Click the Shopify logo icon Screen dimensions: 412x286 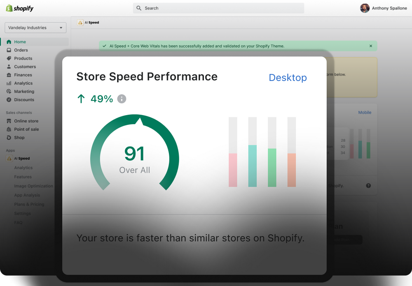coord(9,8)
